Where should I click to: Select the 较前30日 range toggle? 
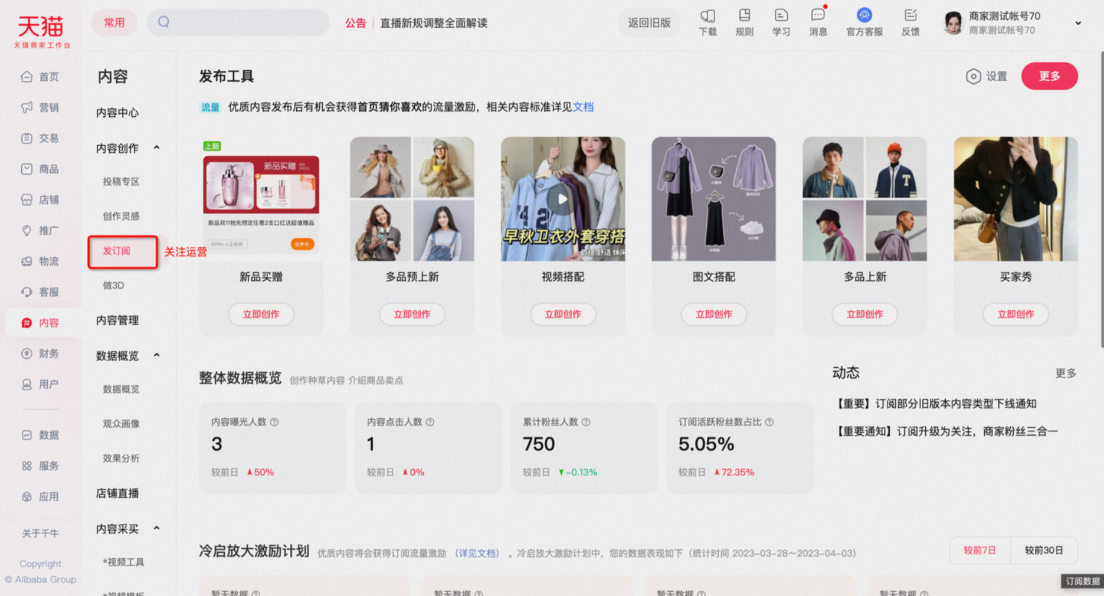1044,550
